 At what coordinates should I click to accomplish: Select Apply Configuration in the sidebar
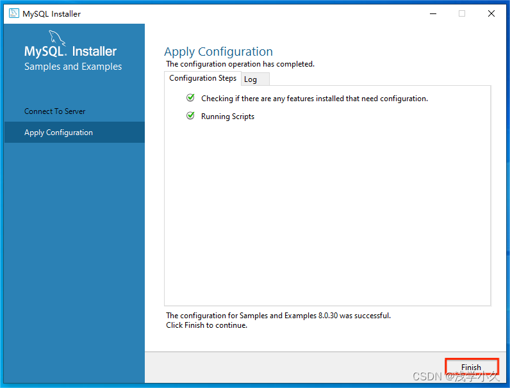[x=74, y=133]
